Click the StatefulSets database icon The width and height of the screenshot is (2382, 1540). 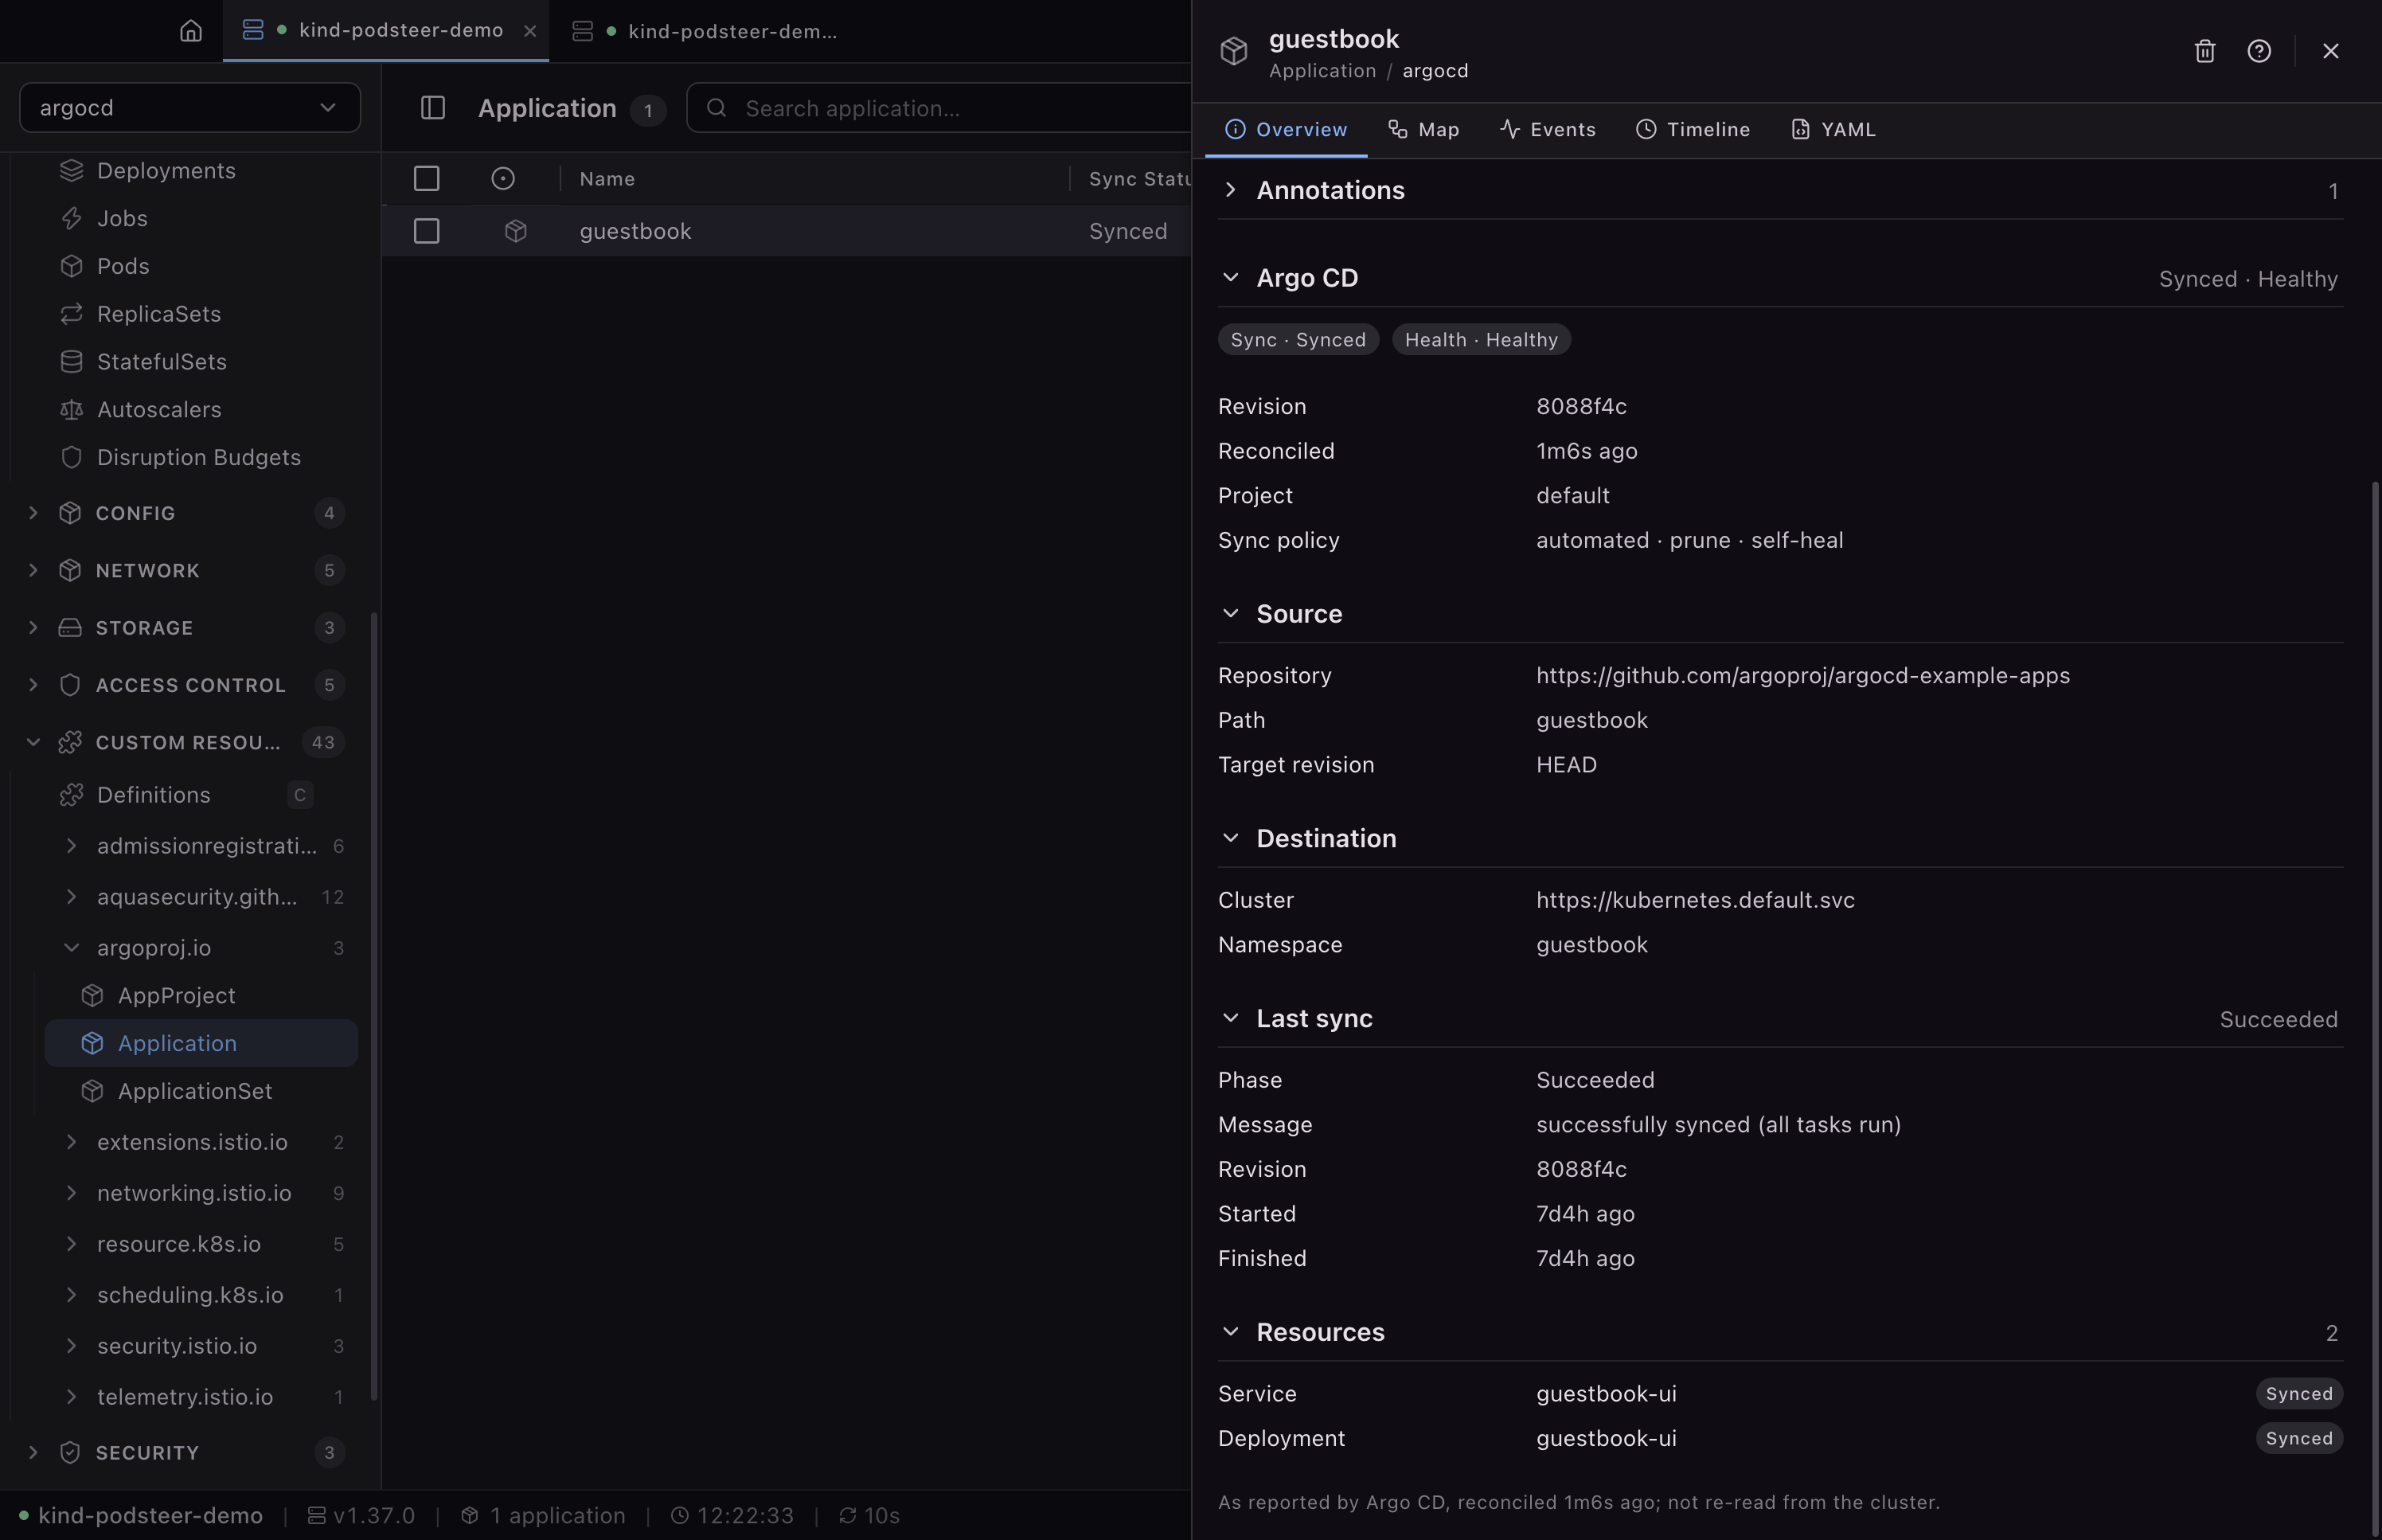[71, 362]
